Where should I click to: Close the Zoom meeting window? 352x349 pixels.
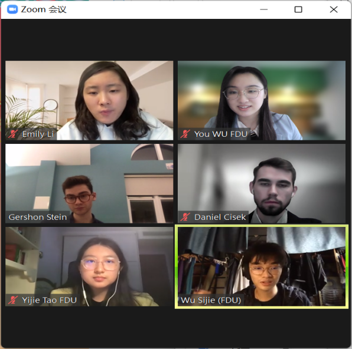click(334, 9)
